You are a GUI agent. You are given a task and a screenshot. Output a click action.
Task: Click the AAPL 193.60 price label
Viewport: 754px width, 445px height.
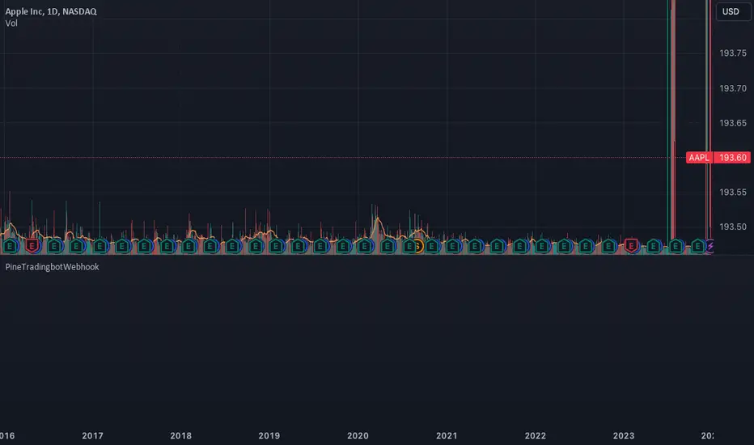point(718,157)
